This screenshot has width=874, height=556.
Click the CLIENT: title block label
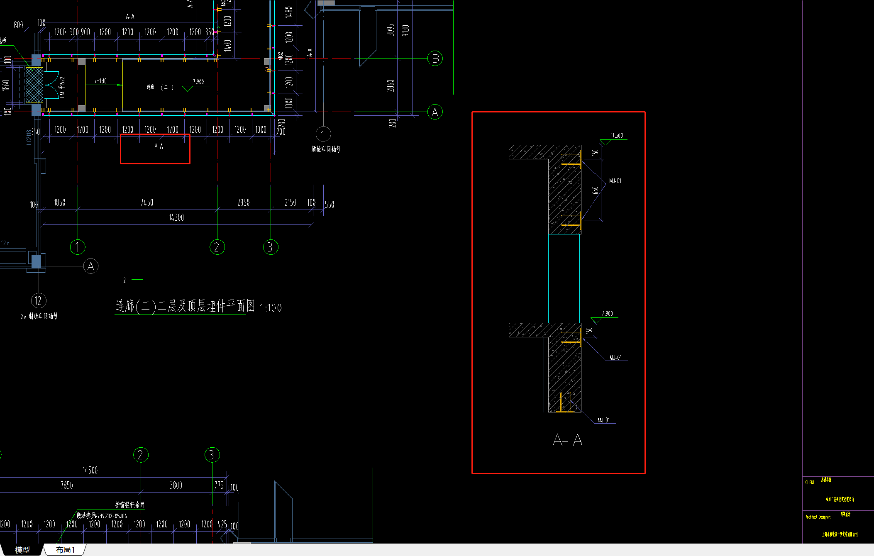(810, 483)
